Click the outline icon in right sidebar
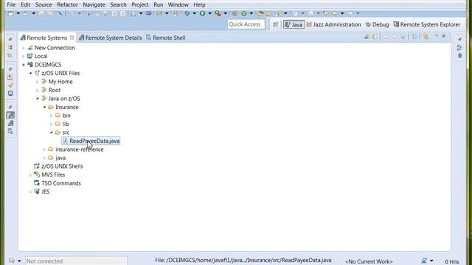Image resolution: width=472 pixels, height=265 pixels. point(459,47)
